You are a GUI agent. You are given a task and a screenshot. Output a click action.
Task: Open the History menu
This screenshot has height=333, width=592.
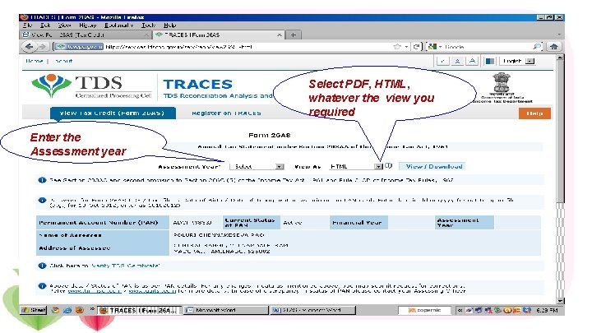click(88, 25)
